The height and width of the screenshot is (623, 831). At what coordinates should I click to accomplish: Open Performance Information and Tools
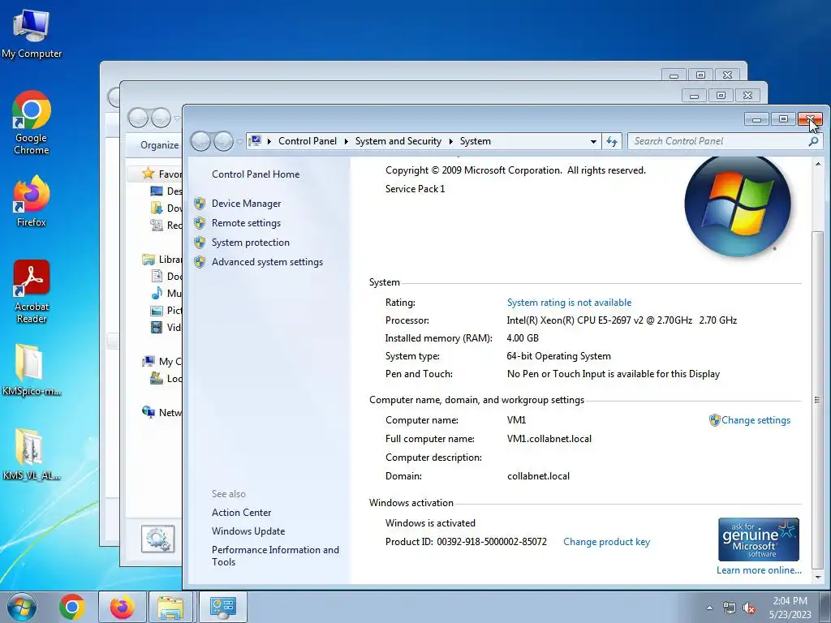coord(275,556)
